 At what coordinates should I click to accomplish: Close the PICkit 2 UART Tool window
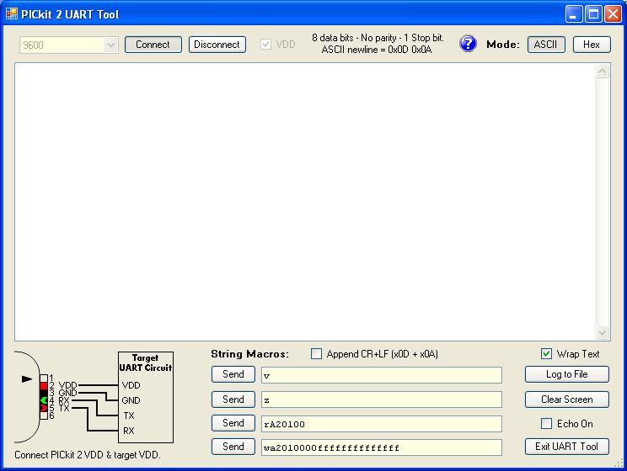pos(613,14)
